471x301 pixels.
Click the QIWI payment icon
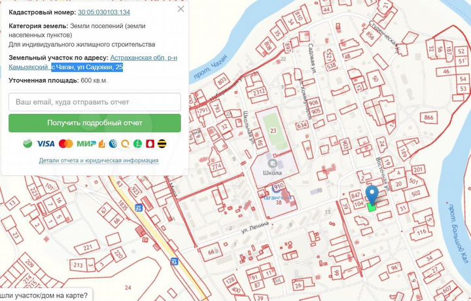(124, 143)
